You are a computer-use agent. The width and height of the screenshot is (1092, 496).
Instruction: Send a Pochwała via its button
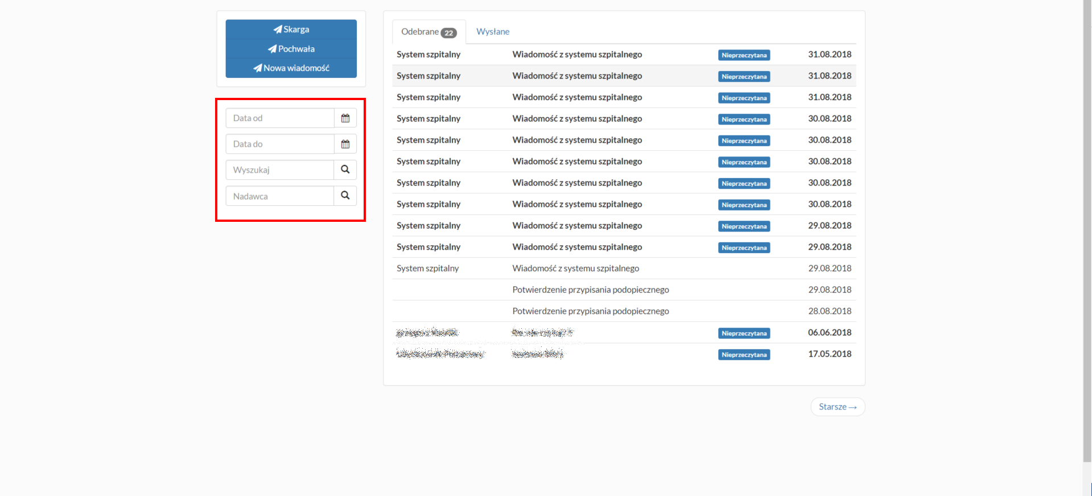pyautogui.click(x=291, y=49)
